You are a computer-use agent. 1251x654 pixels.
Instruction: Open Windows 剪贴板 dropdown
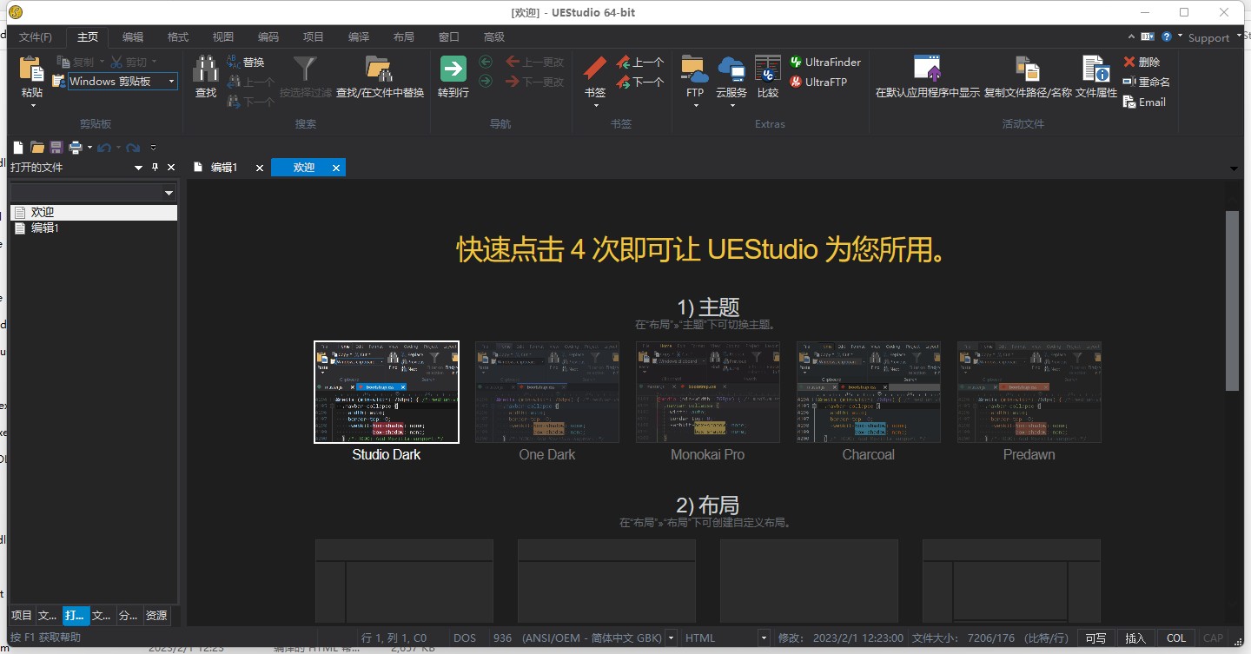pos(172,82)
